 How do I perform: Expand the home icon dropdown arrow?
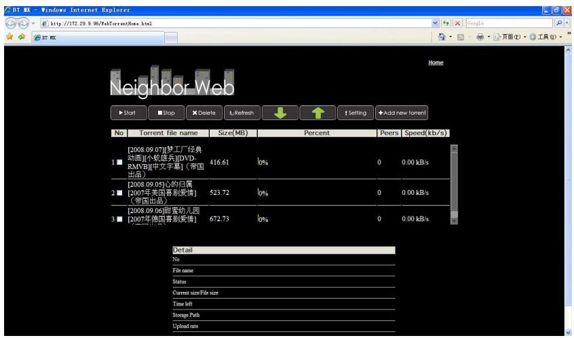[x=451, y=37]
